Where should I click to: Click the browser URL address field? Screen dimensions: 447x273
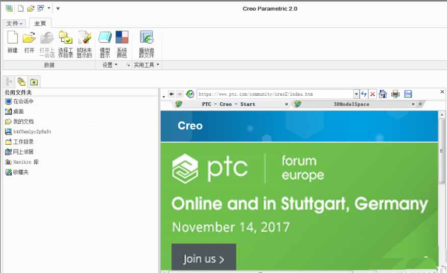[275, 94]
